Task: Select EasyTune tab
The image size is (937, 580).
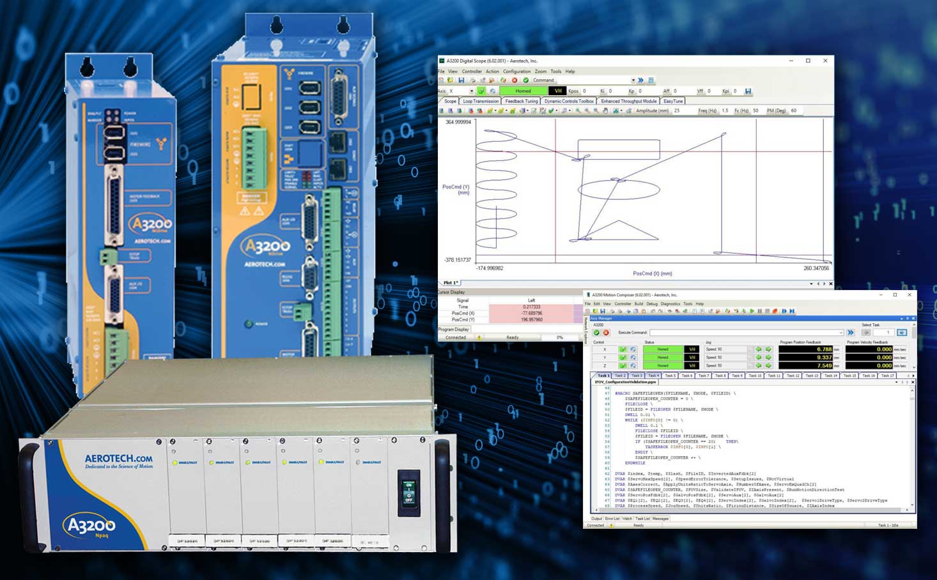Action: 673,101
